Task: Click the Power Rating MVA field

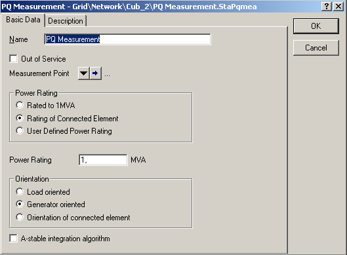Action: point(103,160)
